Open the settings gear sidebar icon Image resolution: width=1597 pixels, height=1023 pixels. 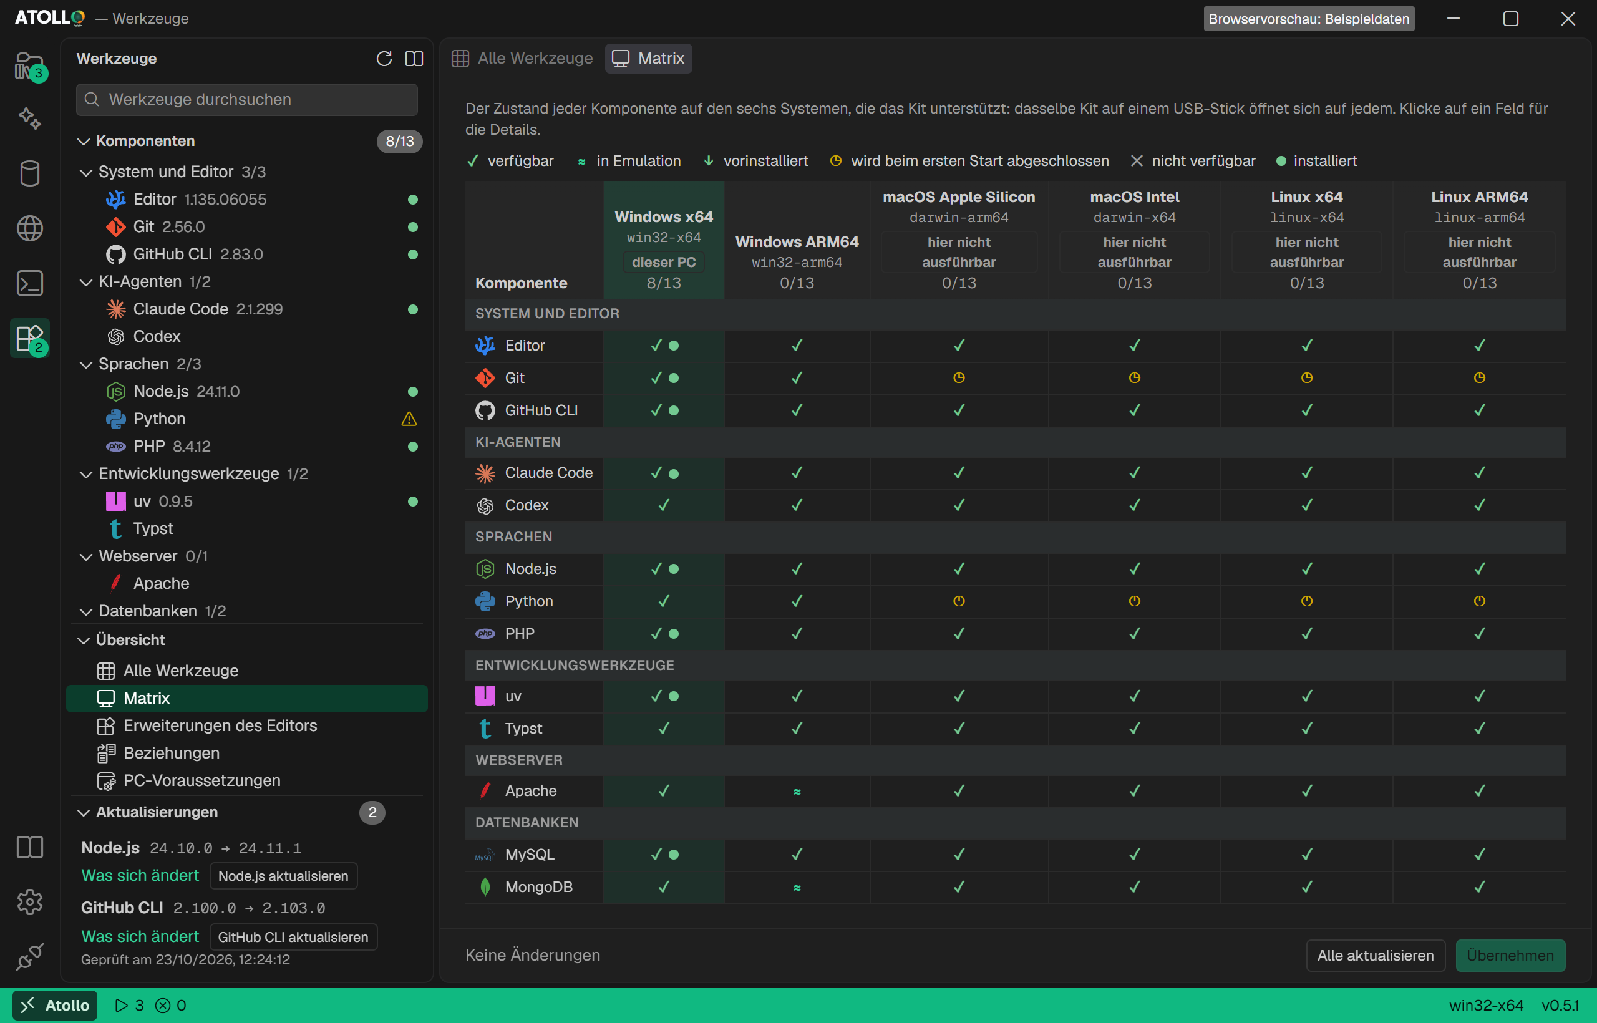[30, 902]
